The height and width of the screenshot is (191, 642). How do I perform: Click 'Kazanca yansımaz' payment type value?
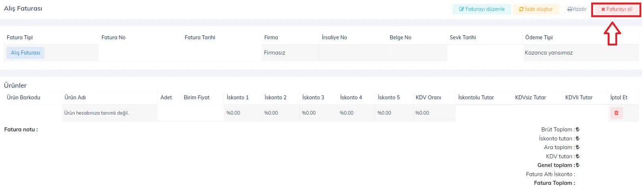(549, 53)
